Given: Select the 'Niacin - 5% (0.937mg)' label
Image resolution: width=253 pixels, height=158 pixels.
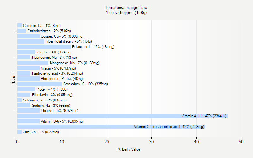Looking at the screenshot, I should coord(58,68).
